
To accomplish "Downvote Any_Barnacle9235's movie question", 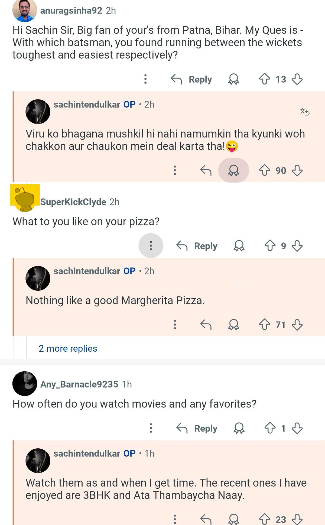I will click(297, 428).
